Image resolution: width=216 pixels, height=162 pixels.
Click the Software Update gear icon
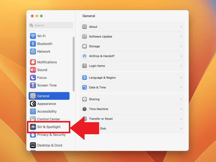click(x=85, y=36)
